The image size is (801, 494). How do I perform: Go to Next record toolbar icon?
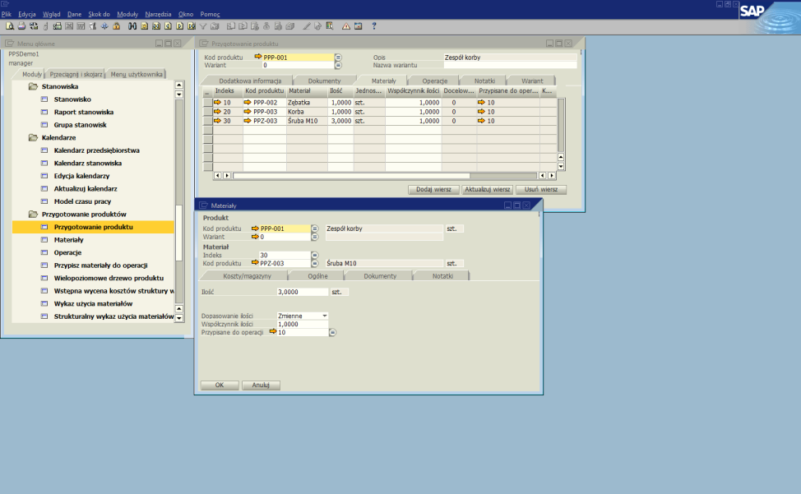point(180,26)
